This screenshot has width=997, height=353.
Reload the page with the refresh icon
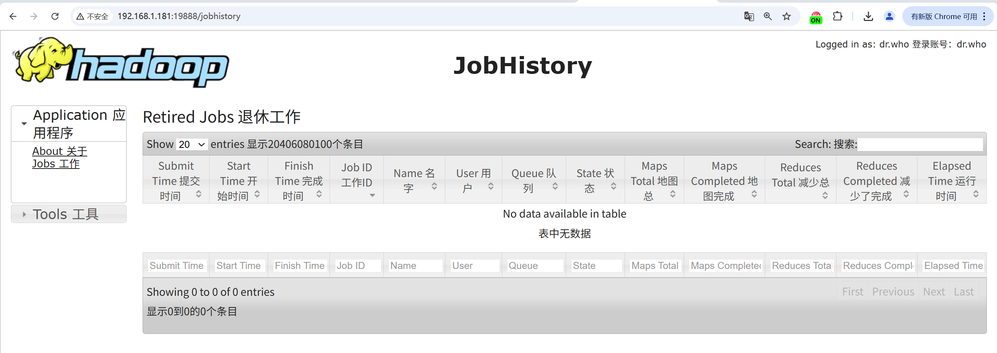point(55,16)
